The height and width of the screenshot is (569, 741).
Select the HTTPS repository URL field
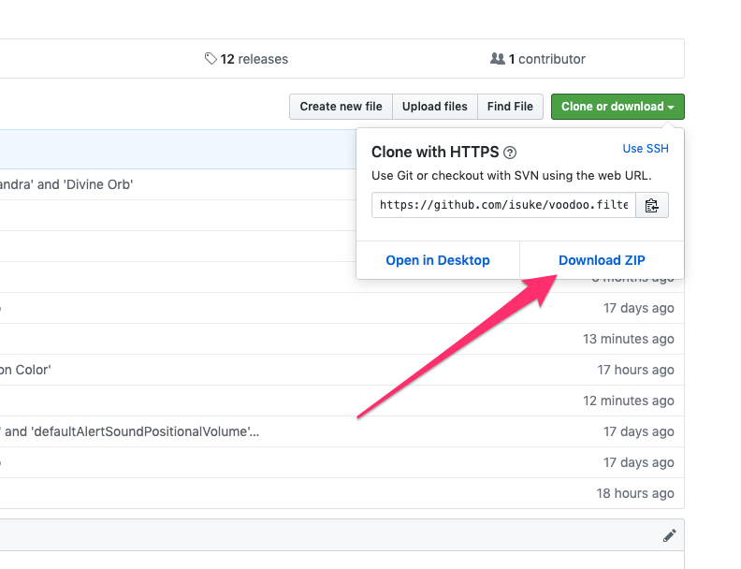tap(503, 205)
